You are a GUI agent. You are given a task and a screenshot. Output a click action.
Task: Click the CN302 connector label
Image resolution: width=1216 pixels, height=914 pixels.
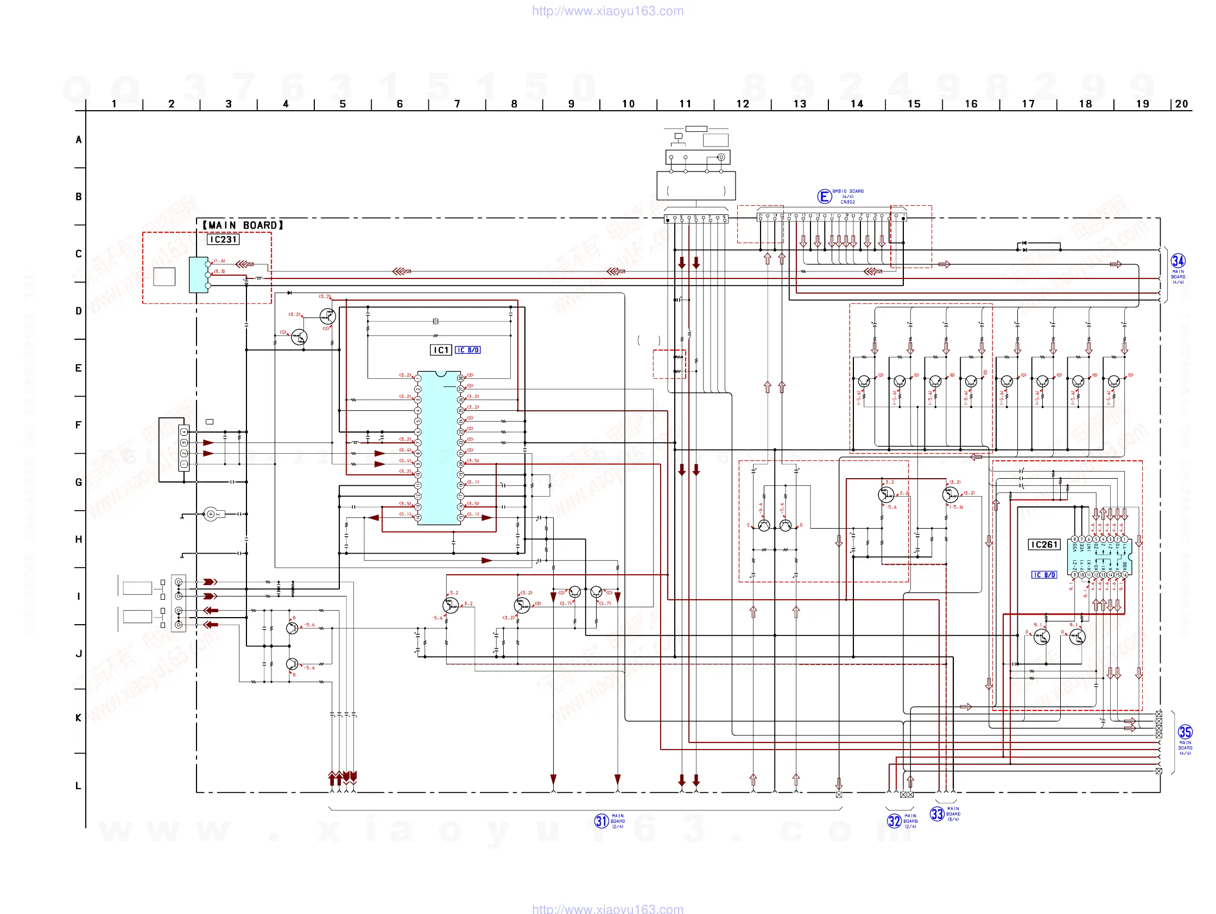tap(848, 202)
